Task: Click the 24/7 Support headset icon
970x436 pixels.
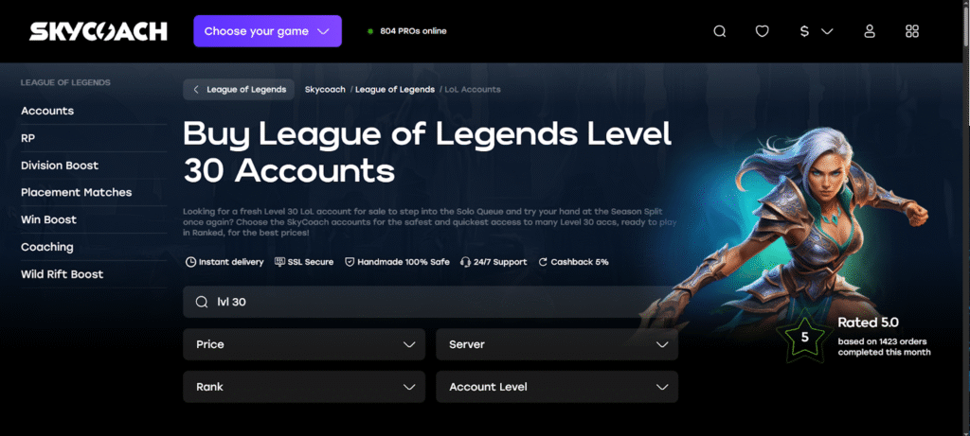Action: [x=465, y=262]
